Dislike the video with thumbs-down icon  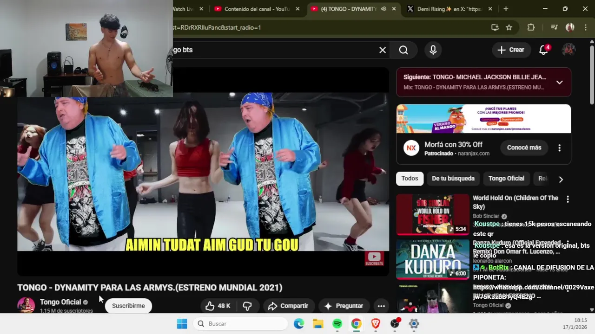247,306
